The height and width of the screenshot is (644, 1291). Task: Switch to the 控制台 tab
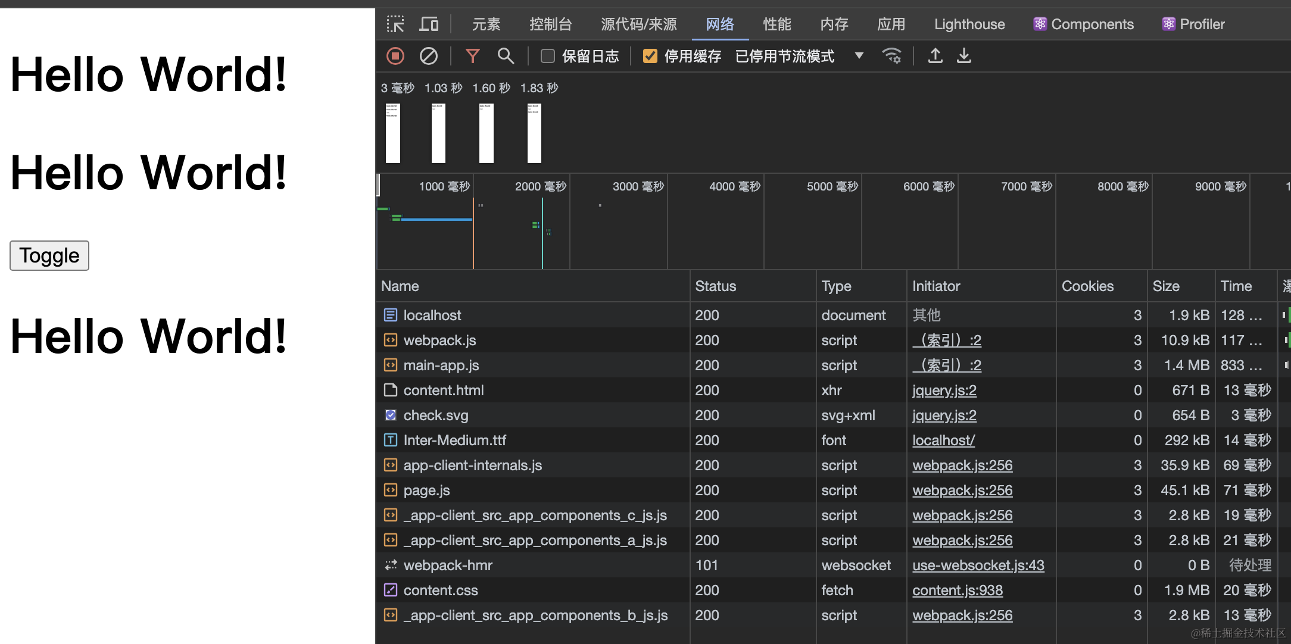point(550,24)
